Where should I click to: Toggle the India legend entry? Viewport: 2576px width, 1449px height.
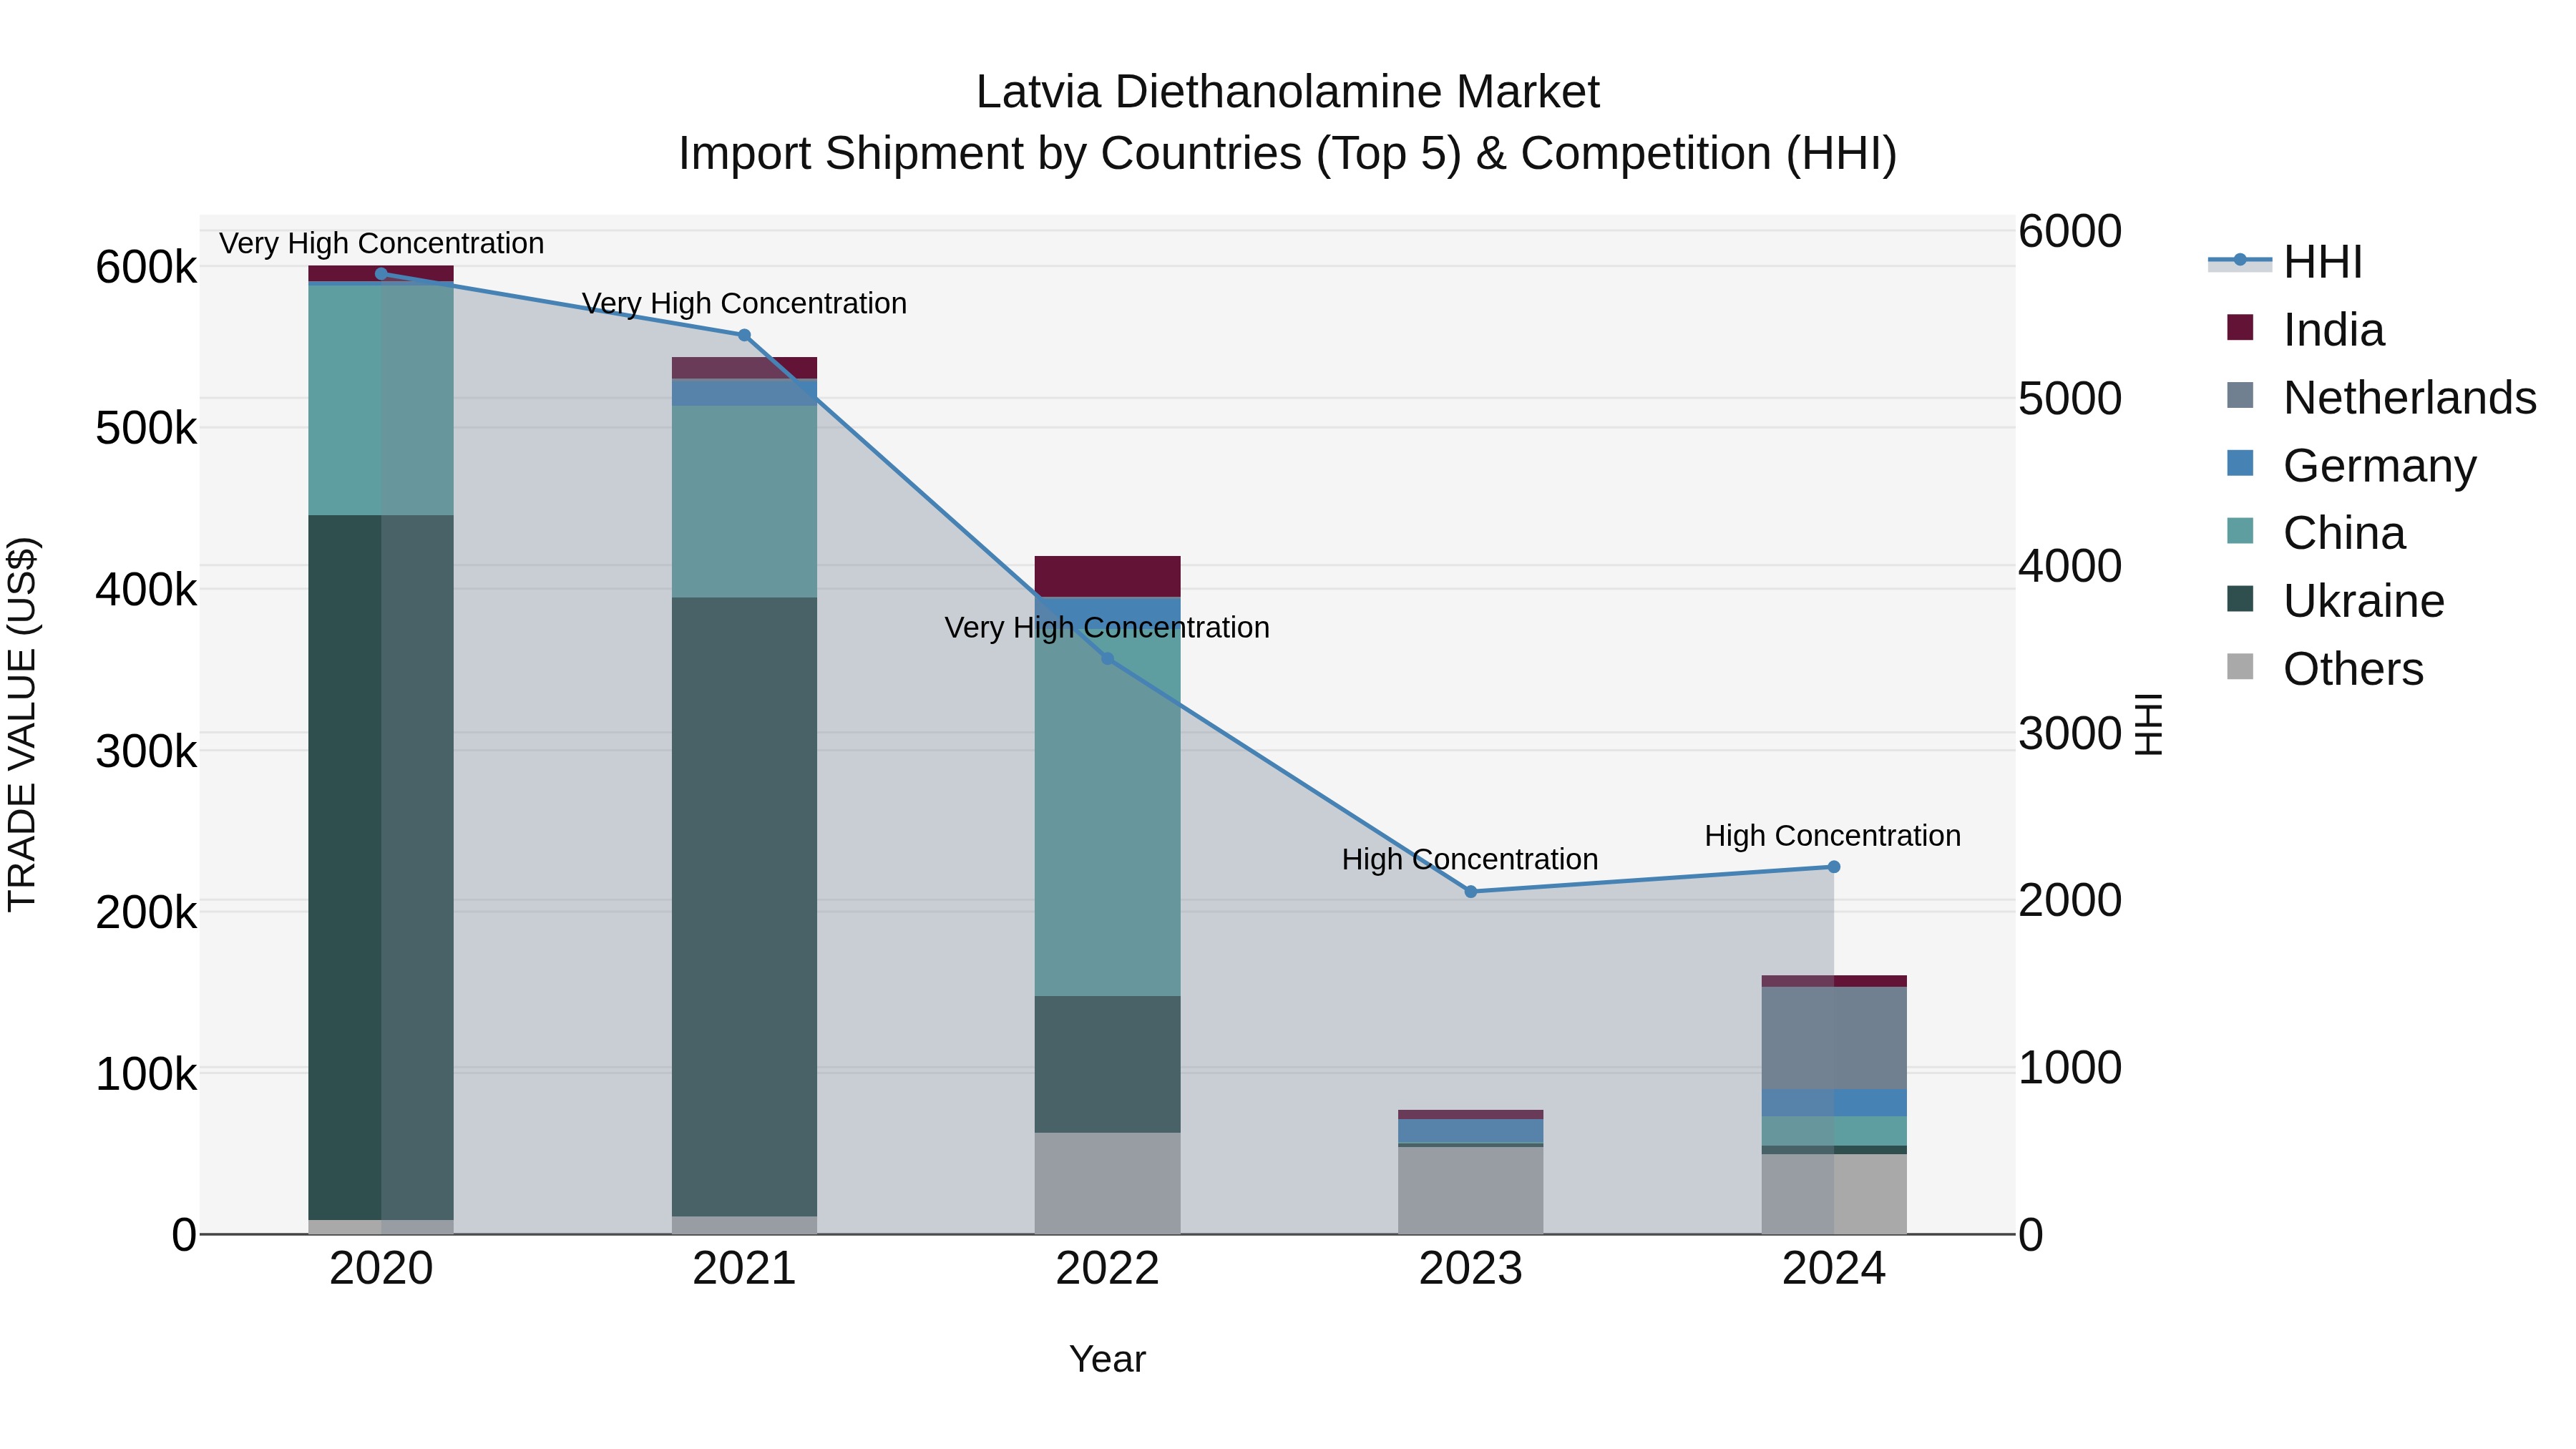(x=2306, y=330)
